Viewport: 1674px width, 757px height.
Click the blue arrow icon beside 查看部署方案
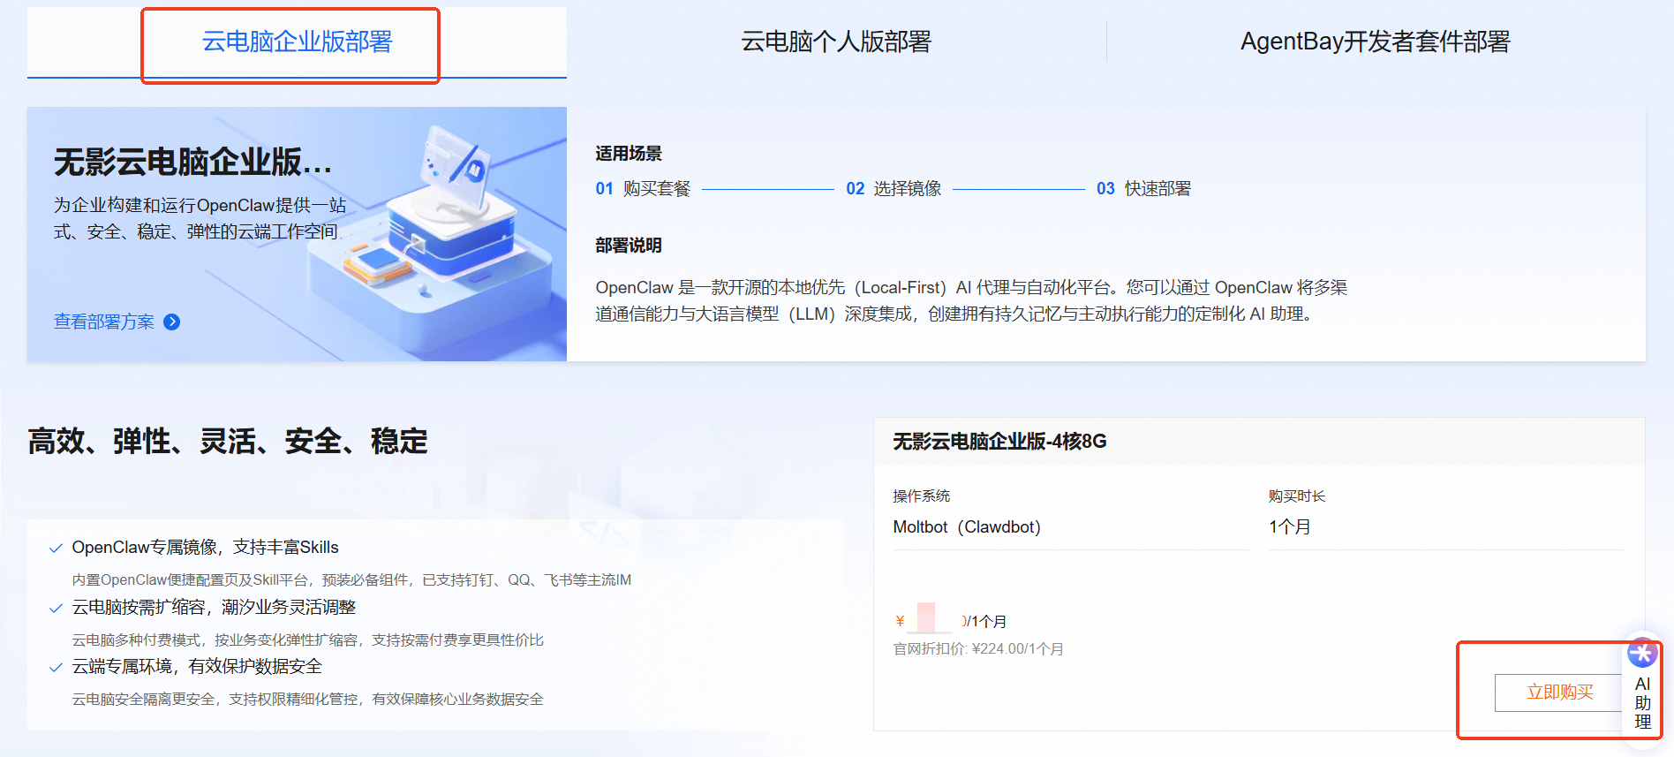(172, 322)
